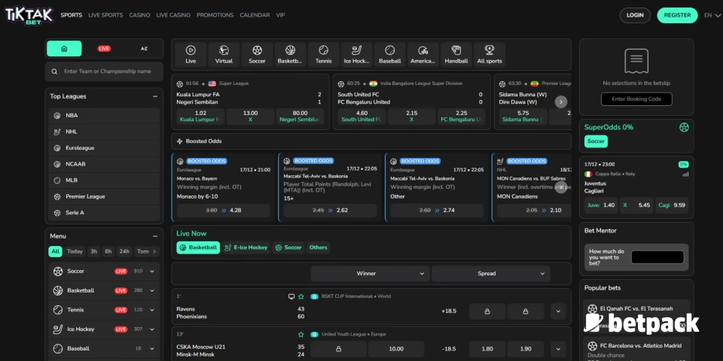Click the home icon in sidebar
This screenshot has width=723, height=361.
coord(64,48)
